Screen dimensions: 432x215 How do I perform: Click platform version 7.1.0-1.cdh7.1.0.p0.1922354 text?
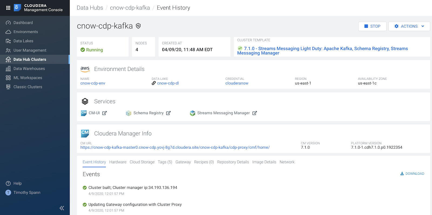click(377, 147)
